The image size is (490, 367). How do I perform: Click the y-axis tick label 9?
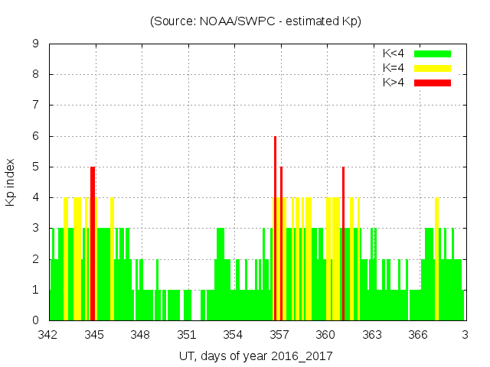(36, 44)
